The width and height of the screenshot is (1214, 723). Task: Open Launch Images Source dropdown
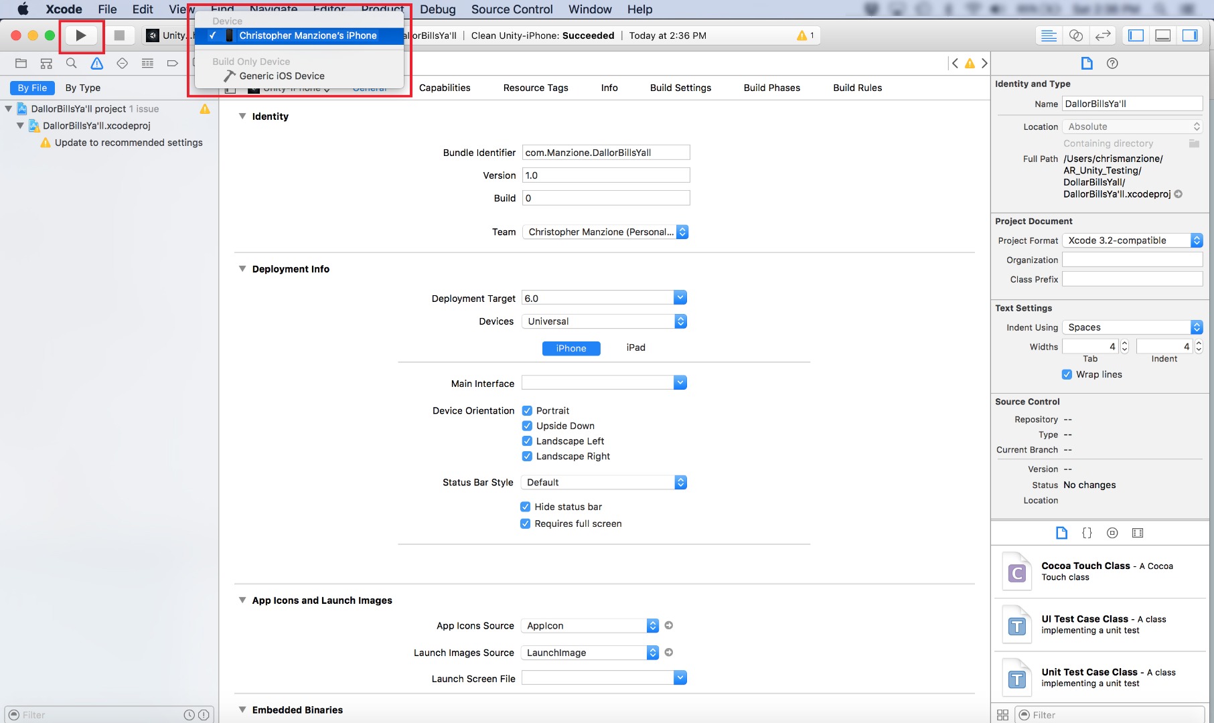591,653
